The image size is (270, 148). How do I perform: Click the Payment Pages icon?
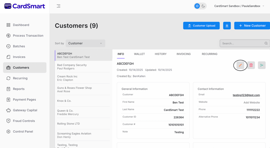[x=8, y=99]
